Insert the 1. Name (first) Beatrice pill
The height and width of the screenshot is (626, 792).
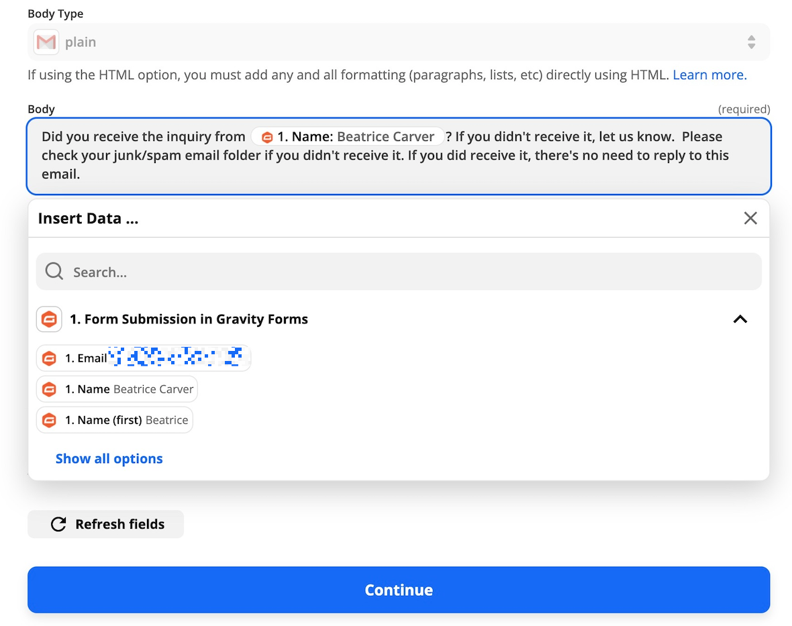[x=115, y=420]
